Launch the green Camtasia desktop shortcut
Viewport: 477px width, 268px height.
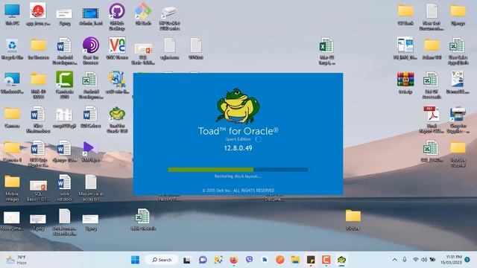point(65,84)
